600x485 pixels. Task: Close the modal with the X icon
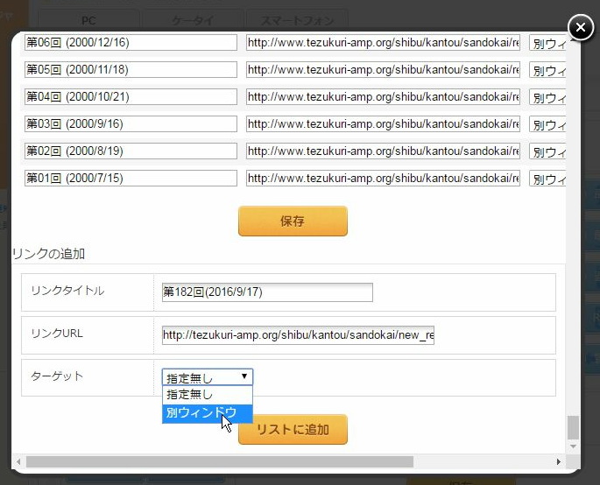coord(581,28)
